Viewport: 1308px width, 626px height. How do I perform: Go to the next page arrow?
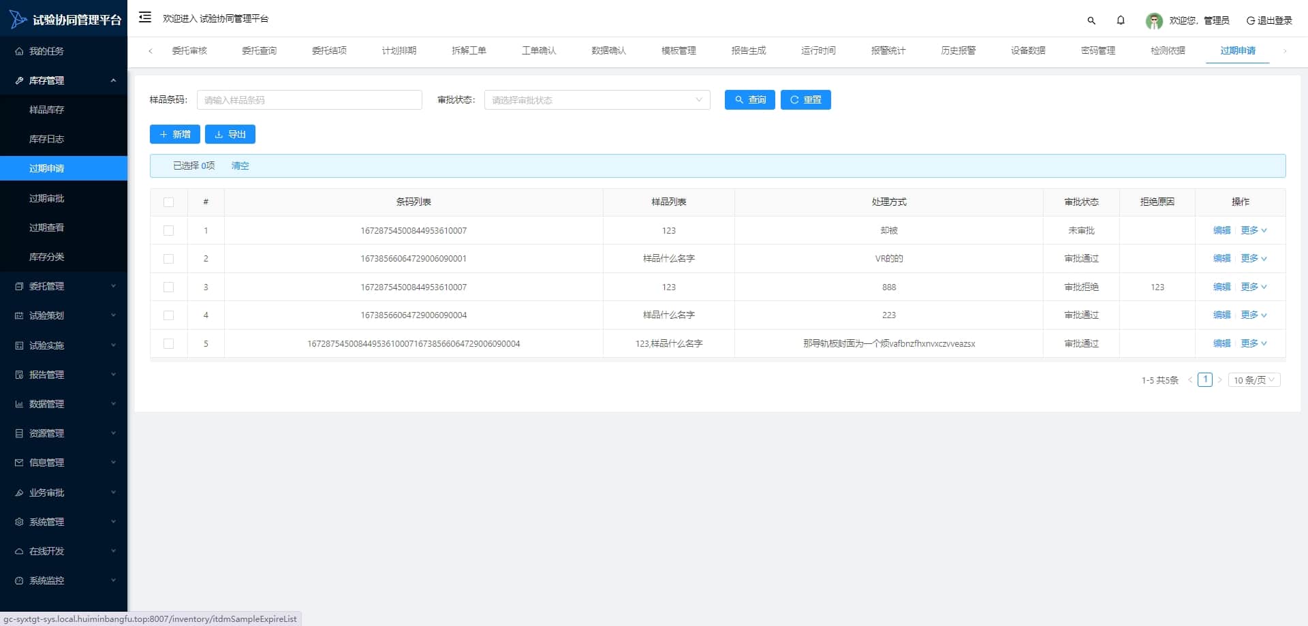pos(1220,380)
